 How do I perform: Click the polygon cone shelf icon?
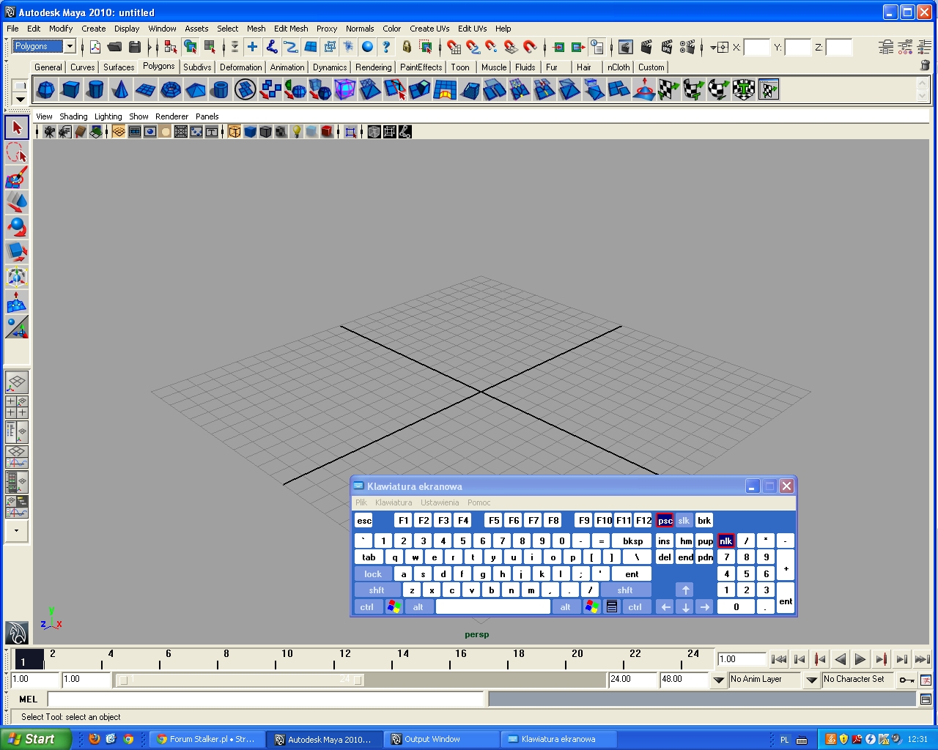pyautogui.click(x=120, y=90)
